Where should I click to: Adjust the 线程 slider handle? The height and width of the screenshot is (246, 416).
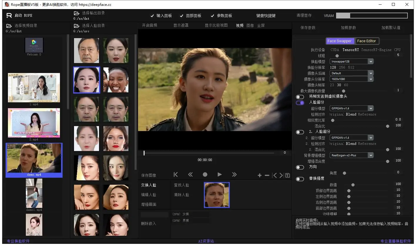(x=337, y=56)
